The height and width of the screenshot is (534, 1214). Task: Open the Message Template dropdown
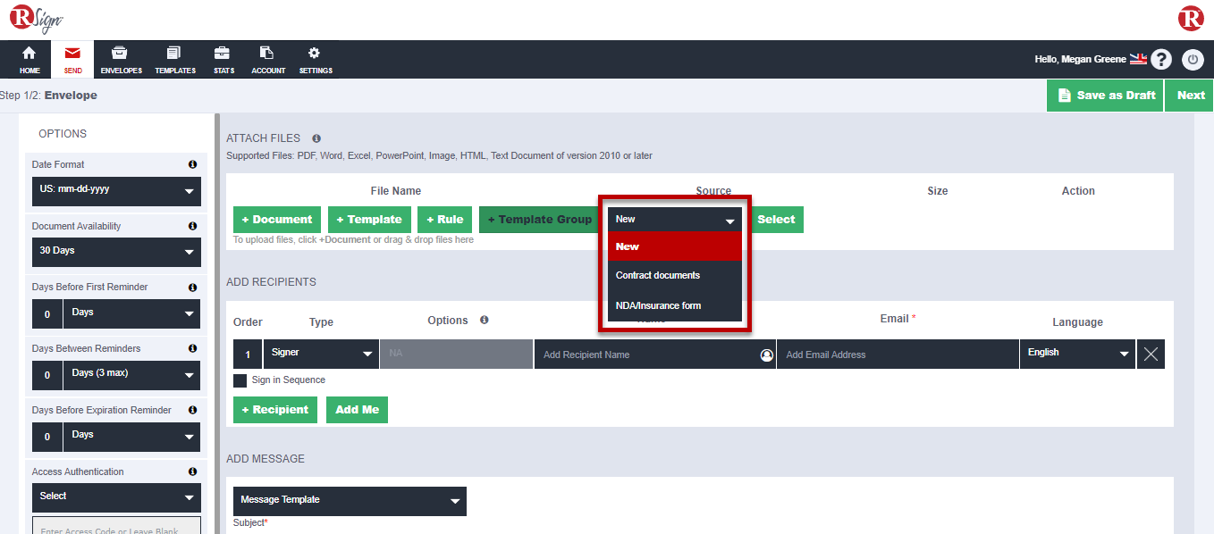click(x=350, y=501)
